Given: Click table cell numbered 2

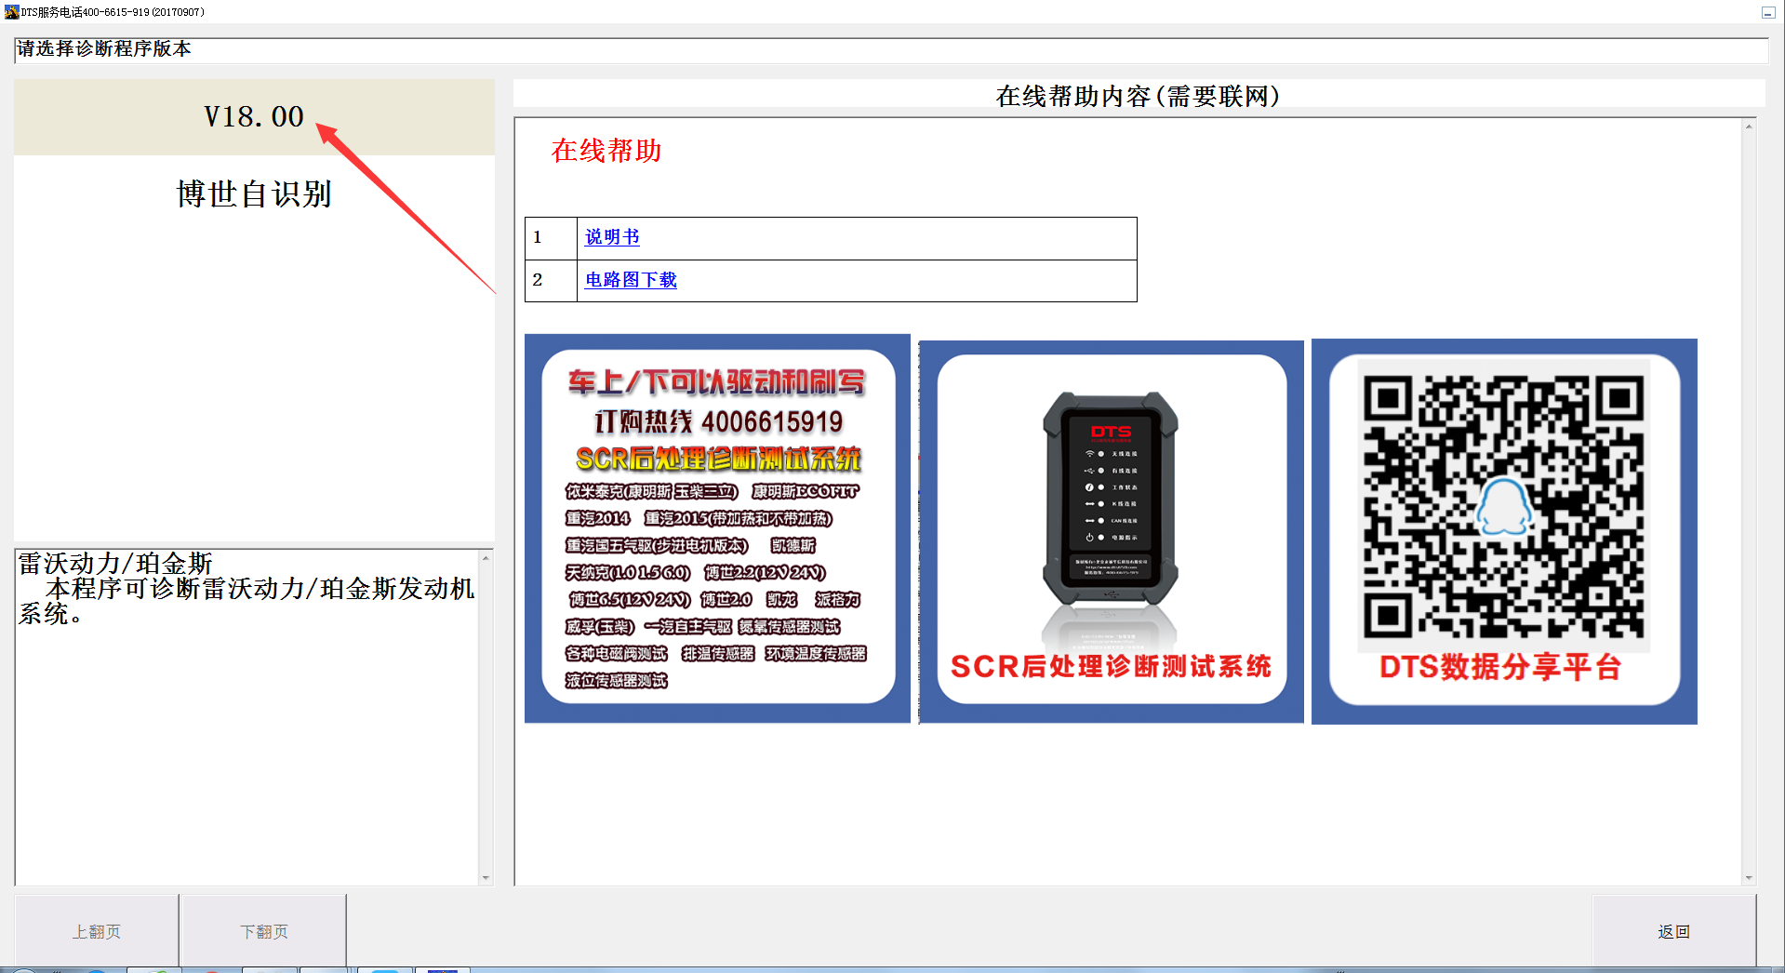Looking at the screenshot, I should click(551, 281).
